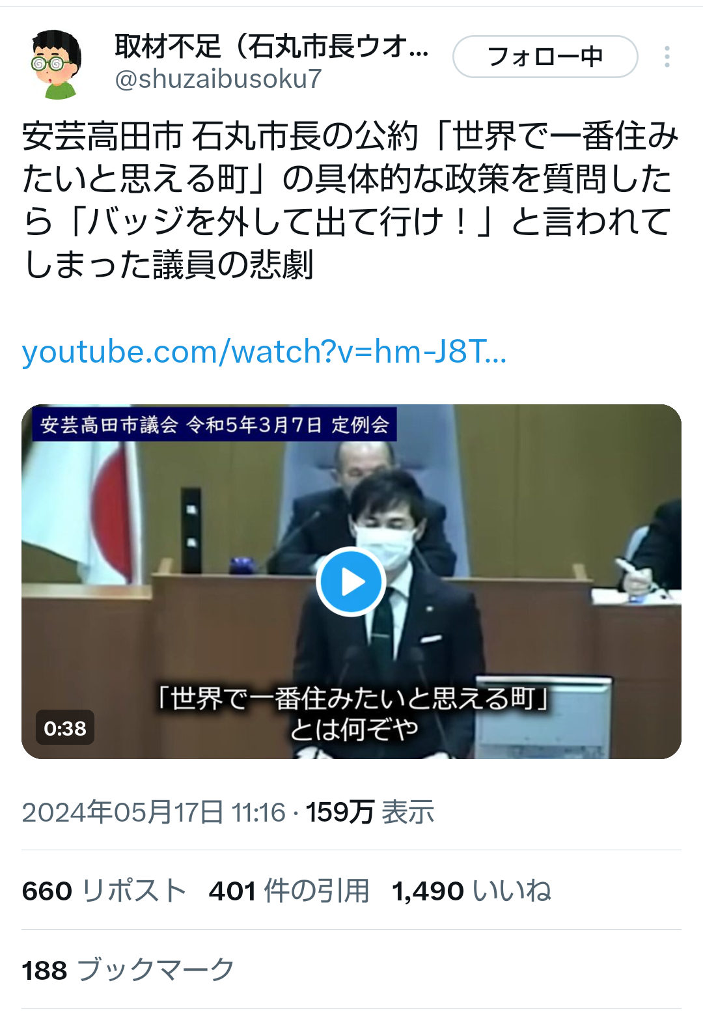Click the 0:38 video duration badge

(x=65, y=728)
